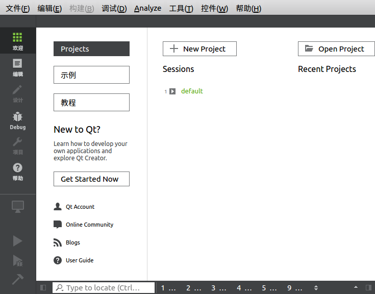Click the magnifier icon in locator

tap(60, 287)
